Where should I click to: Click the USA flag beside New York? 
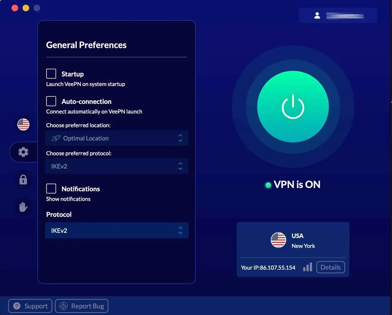point(278,240)
